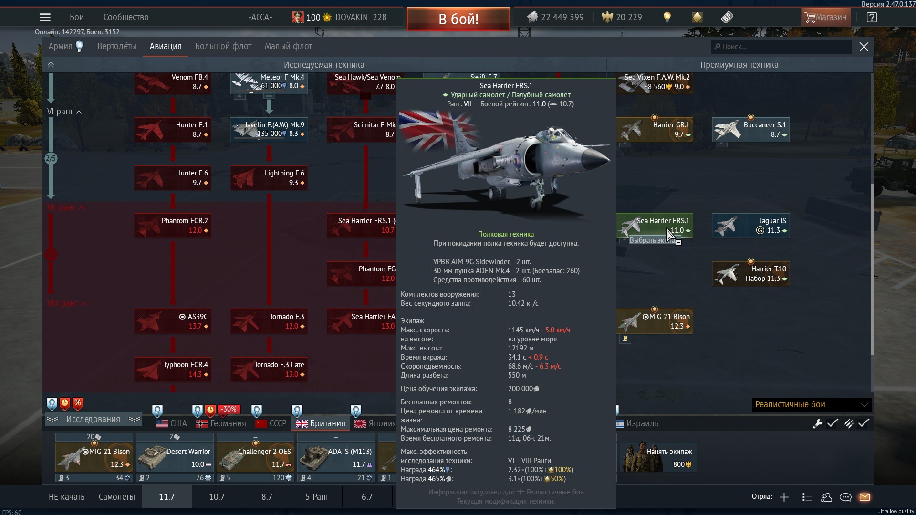Click the Silver Lions balance 22 449 399
Viewport: 916px width, 515px height.
(x=555, y=17)
